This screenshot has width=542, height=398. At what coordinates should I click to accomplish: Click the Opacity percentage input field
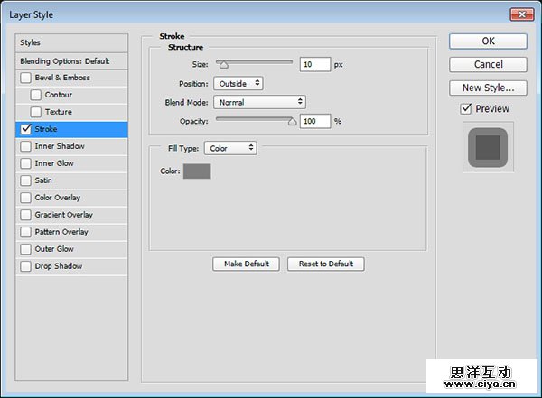pos(314,121)
